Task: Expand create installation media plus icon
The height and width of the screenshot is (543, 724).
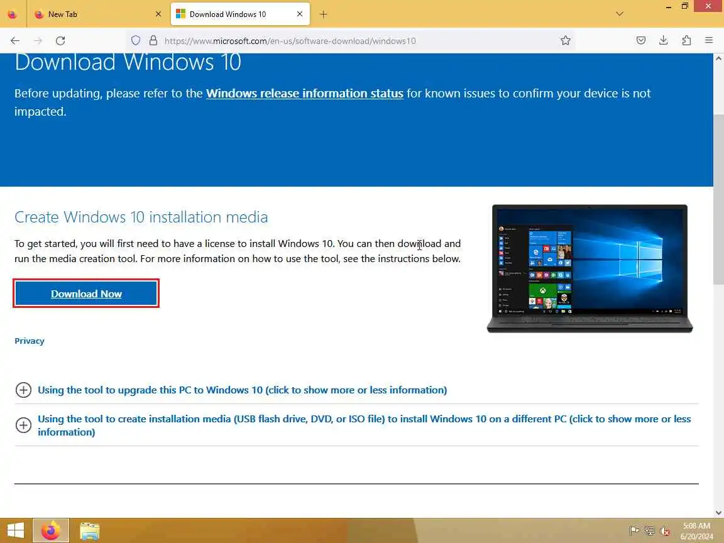Action: [23, 425]
